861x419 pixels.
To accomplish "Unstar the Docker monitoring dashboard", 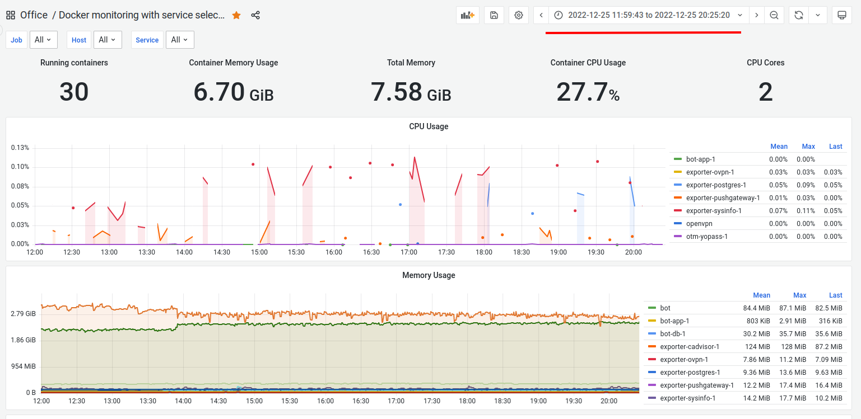I will point(236,15).
